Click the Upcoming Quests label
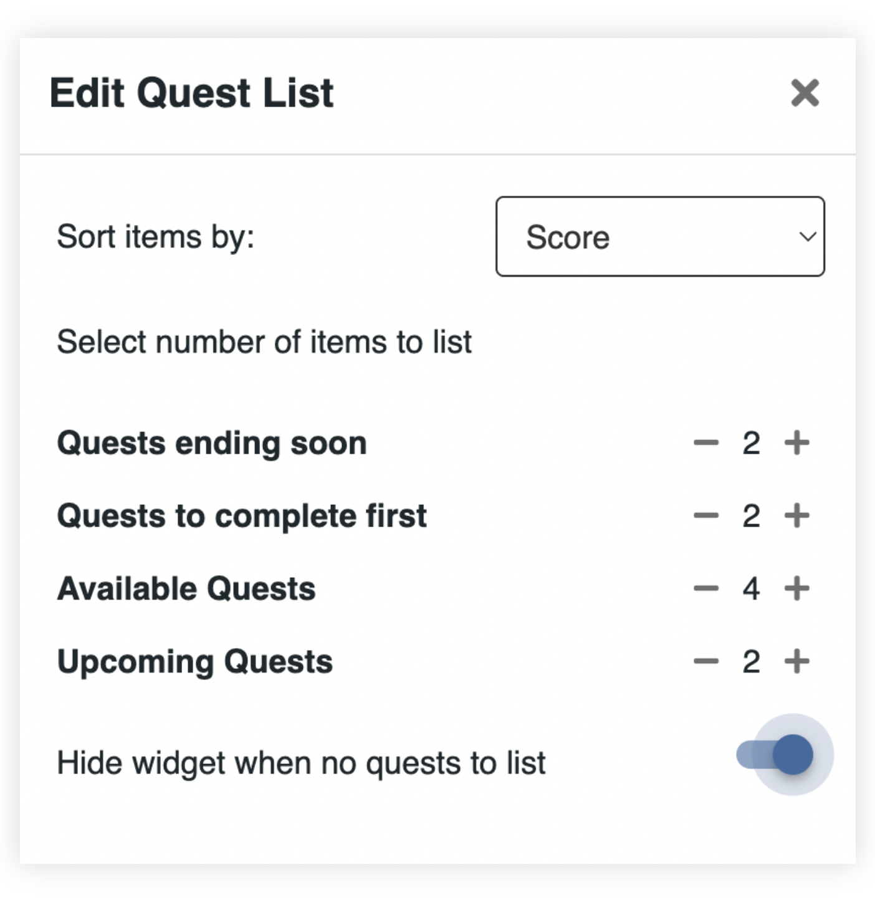Viewport: 875px width, 905px height. [x=195, y=661]
